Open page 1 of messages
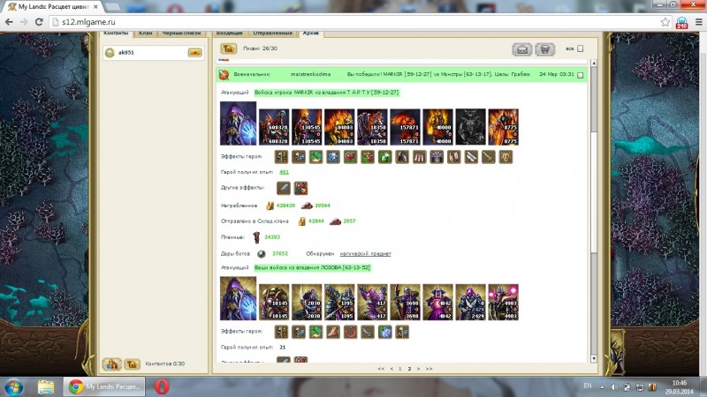707x397 pixels. coord(400,369)
